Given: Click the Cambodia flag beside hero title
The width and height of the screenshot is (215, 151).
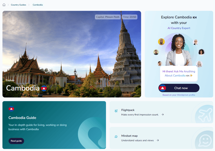Looking at the screenshot, I should (44, 88).
